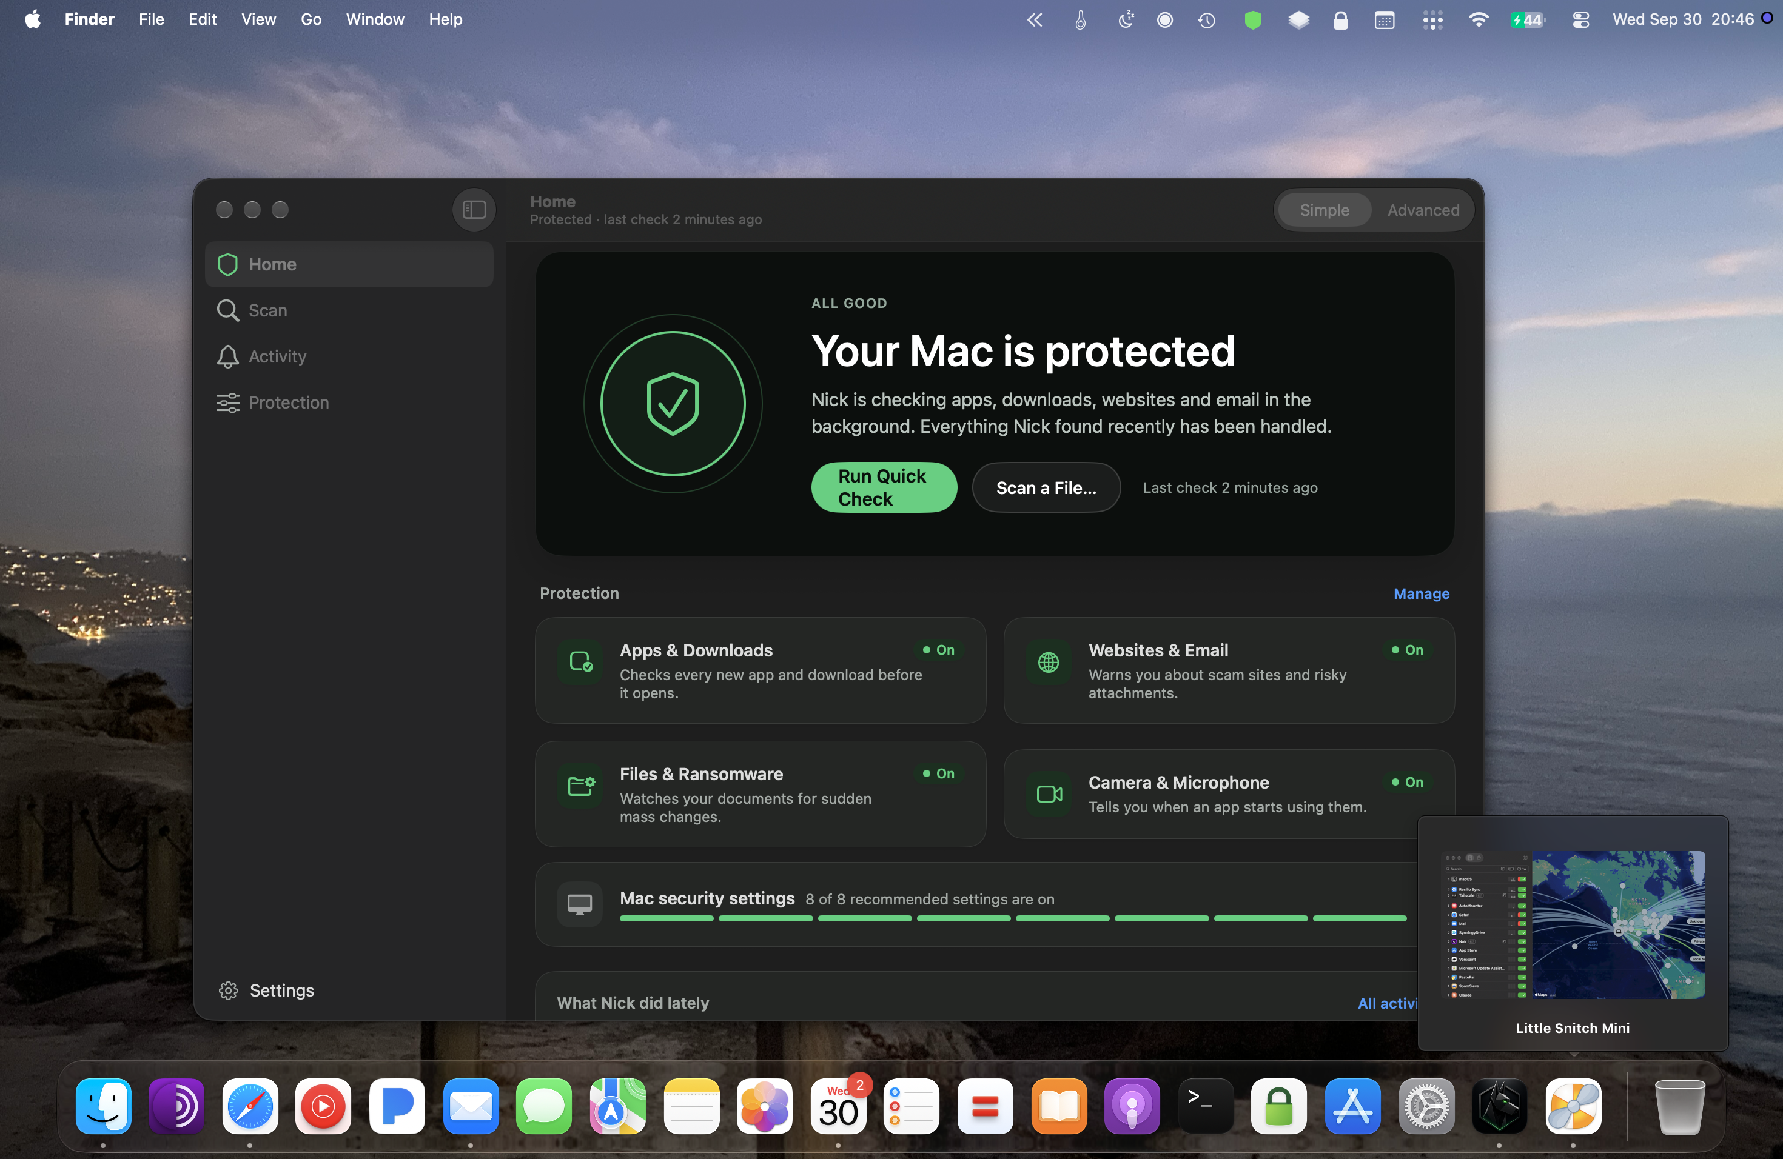The width and height of the screenshot is (1783, 1159).
Task: Toggle the sidebar visibility button
Action: point(474,210)
